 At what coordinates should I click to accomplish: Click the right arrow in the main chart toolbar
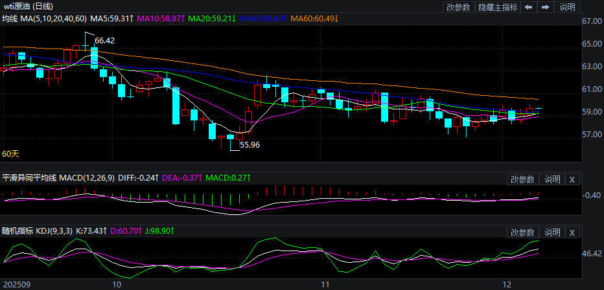coord(546,7)
